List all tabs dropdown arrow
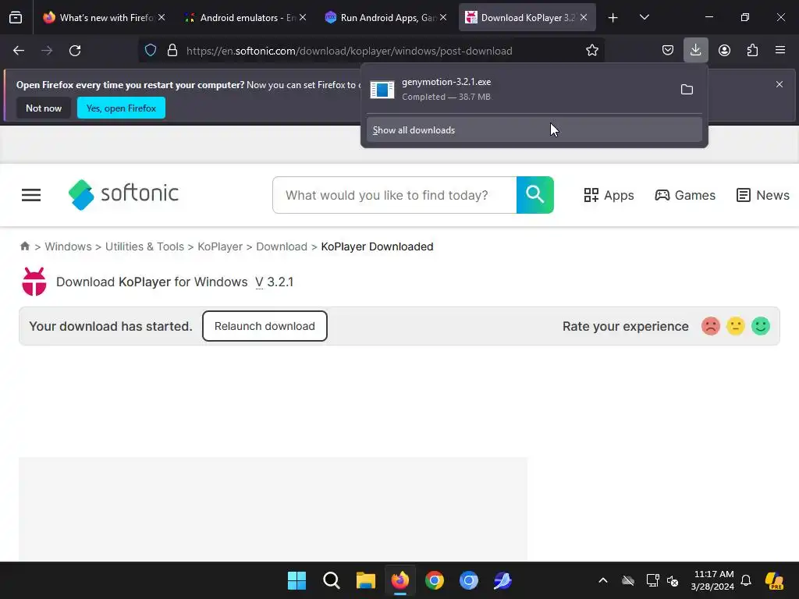Viewport: 799px width, 599px height. [644, 18]
